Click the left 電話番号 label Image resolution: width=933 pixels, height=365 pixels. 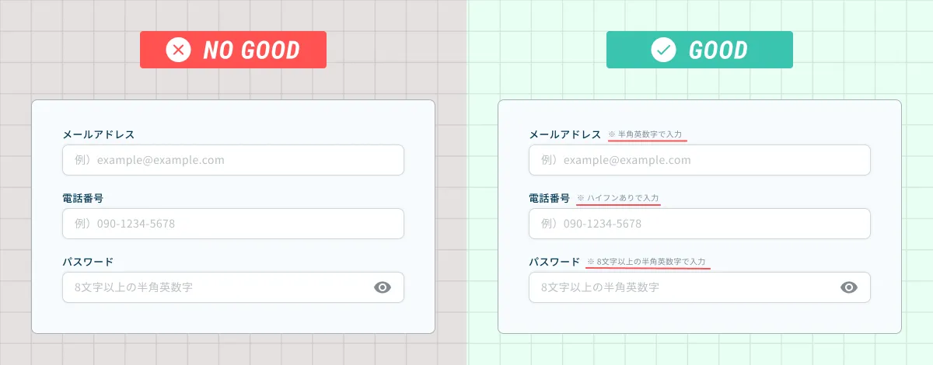83,198
